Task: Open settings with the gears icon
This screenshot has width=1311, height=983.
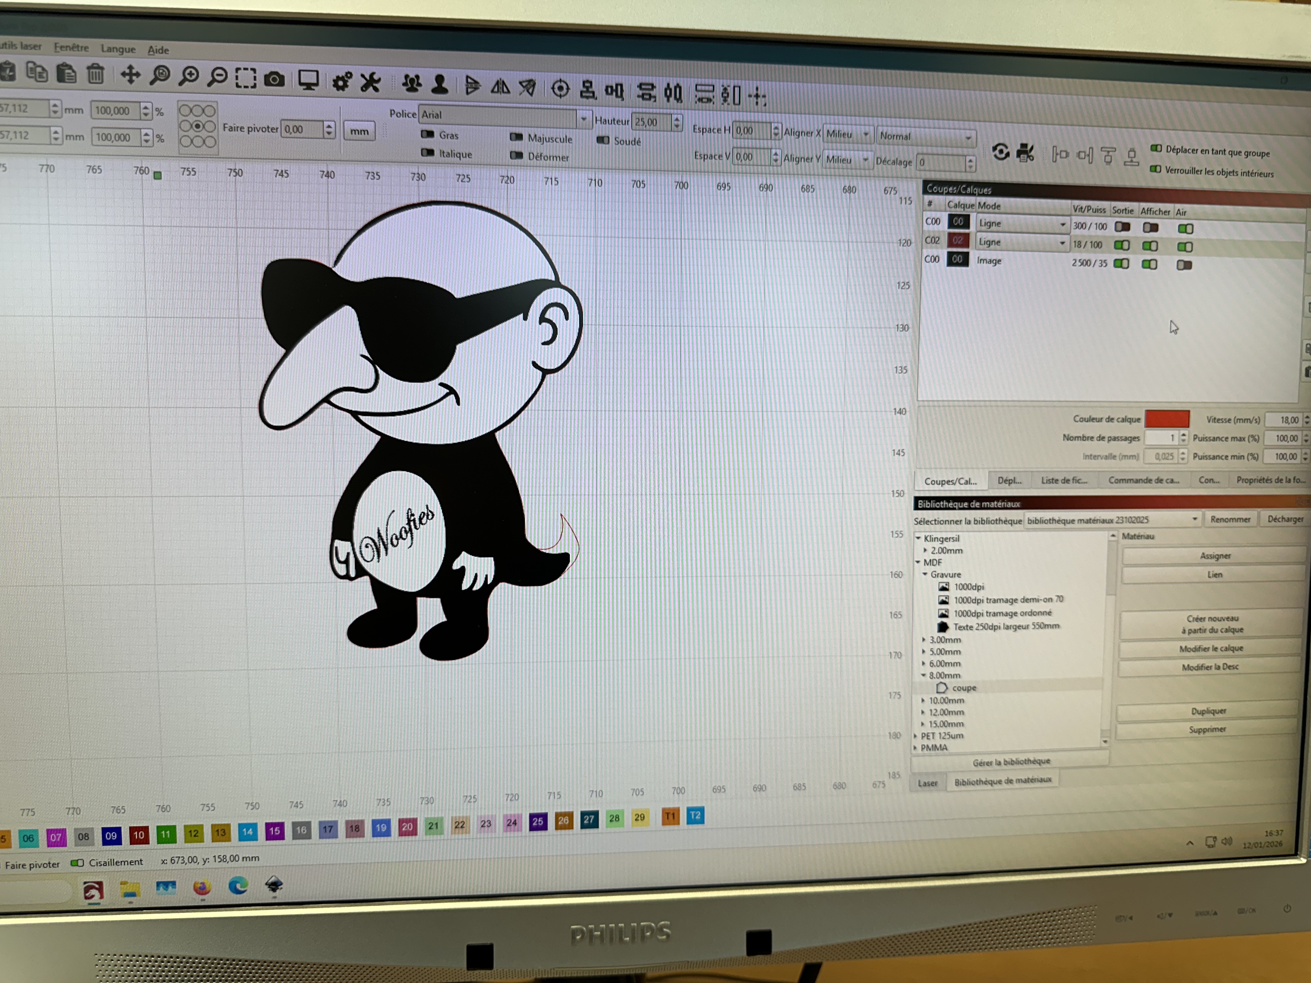Action: [342, 82]
